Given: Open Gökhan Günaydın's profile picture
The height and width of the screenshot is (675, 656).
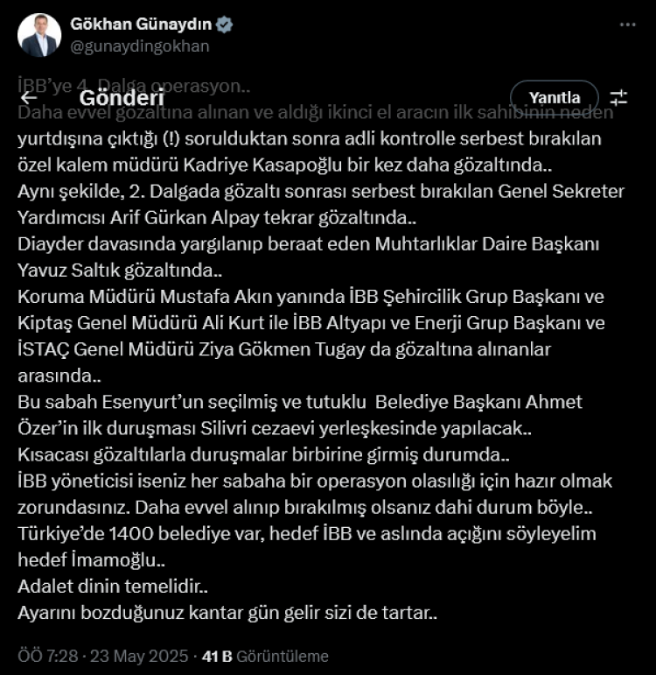Looking at the screenshot, I should click(39, 35).
